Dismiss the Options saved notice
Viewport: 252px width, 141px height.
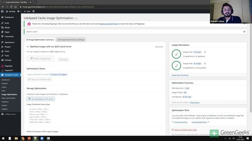tap(244, 32)
